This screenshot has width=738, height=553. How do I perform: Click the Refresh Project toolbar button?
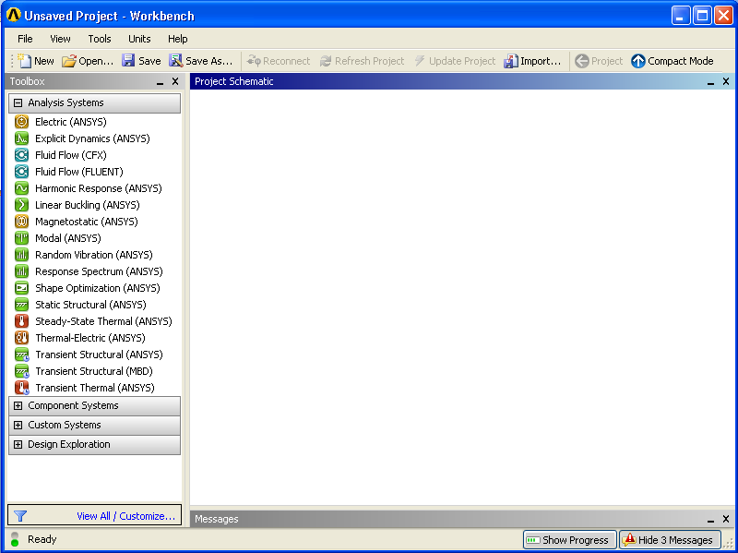click(x=362, y=61)
